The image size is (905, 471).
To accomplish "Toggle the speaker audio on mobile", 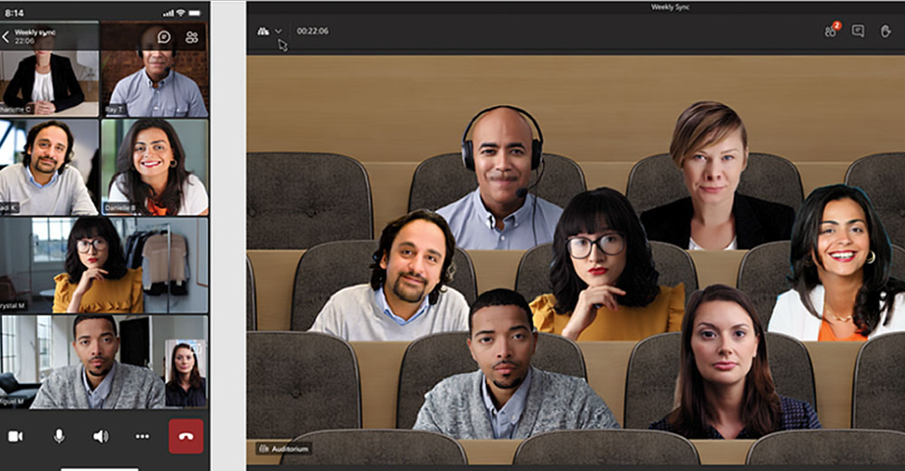I will pos(100,436).
